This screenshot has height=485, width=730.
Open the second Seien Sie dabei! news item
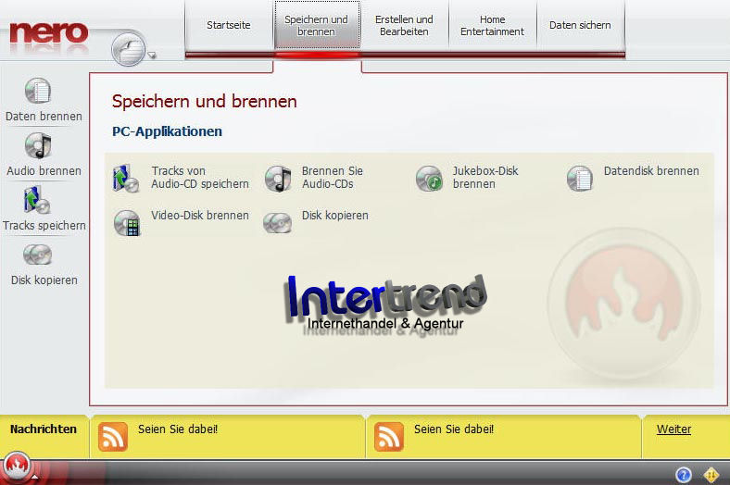point(454,429)
